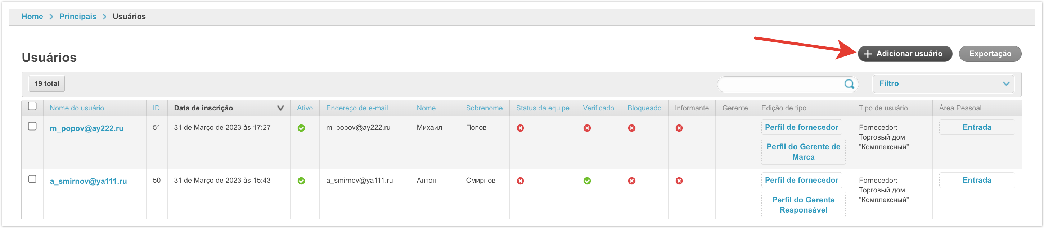Click red Bloqueado cross for a_smirnov row
This screenshot has height=228, width=1044.
coord(631,181)
